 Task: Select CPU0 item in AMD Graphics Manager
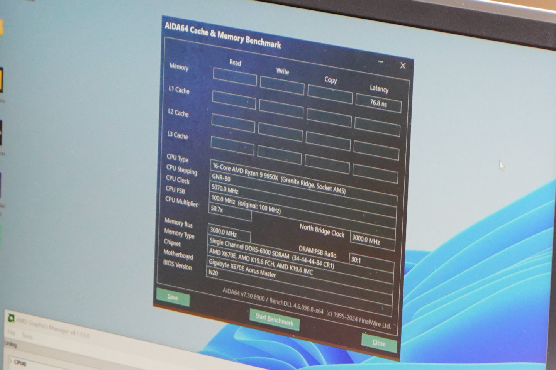click(x=20, y=363)
